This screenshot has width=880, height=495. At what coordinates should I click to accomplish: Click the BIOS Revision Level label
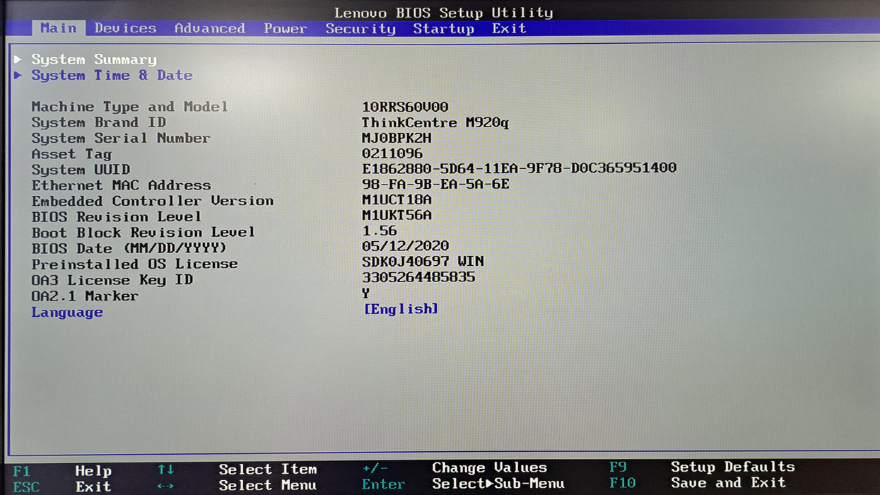point(116,216)
